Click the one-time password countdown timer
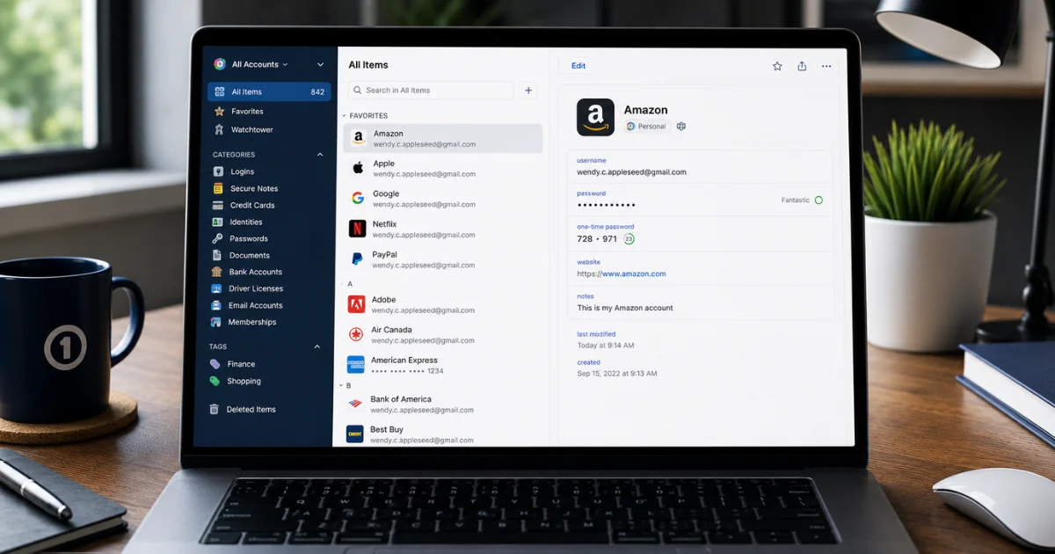The height and width of the screenshot is (554, 1055). click(x=629, y=239)
